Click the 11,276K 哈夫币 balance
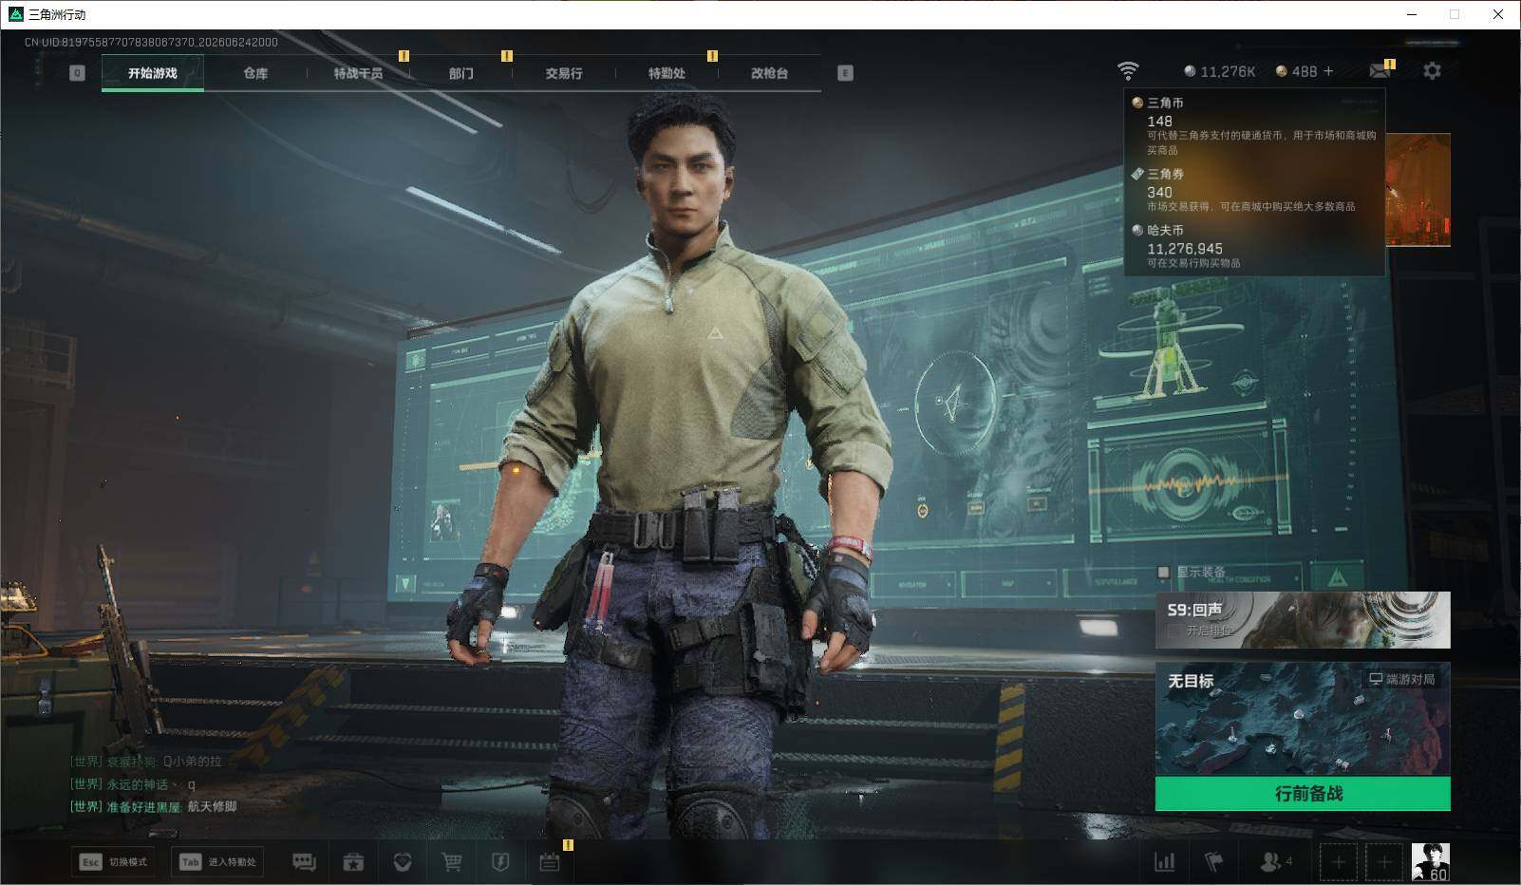1521x885 pixels. [1220, 71]
